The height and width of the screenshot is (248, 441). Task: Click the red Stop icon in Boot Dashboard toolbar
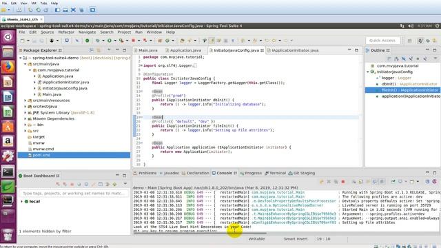coord(72,184)
